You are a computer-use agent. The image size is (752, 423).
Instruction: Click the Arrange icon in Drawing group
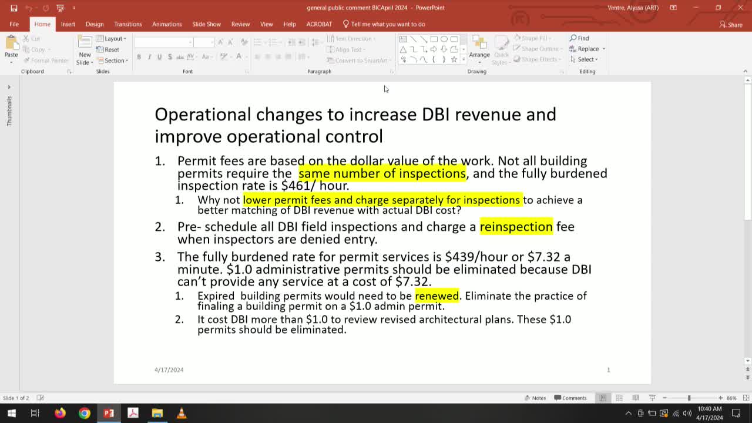pos(479,50)
